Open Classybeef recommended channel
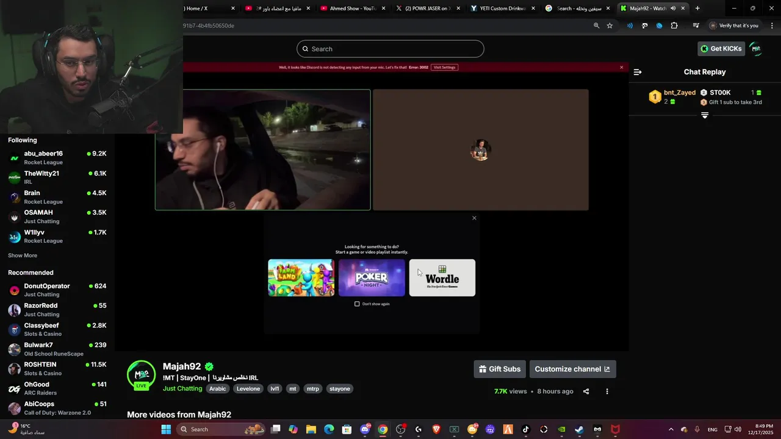 tap(57, 329)
